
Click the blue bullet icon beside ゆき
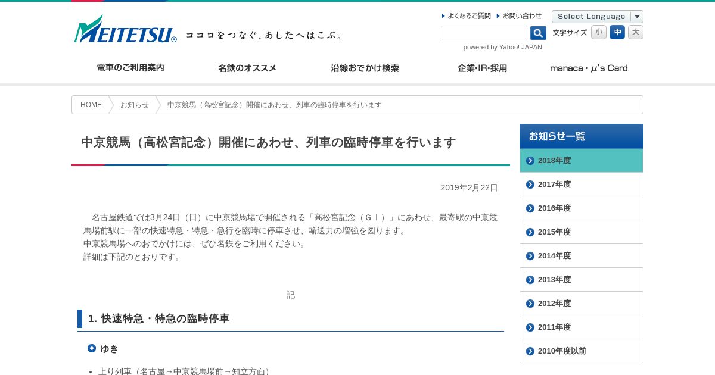point(92,348)
